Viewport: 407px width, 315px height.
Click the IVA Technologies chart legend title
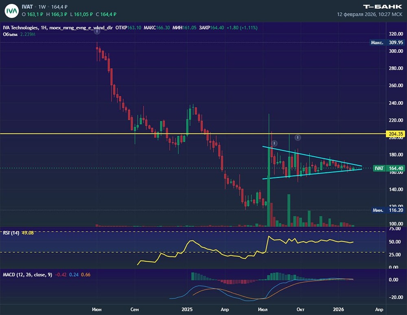click(x=58, y=28)
